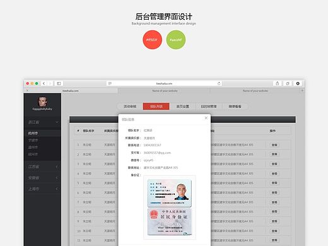Select 宁波市 in the sidebar
328x246 pixels.
point(33,140)
